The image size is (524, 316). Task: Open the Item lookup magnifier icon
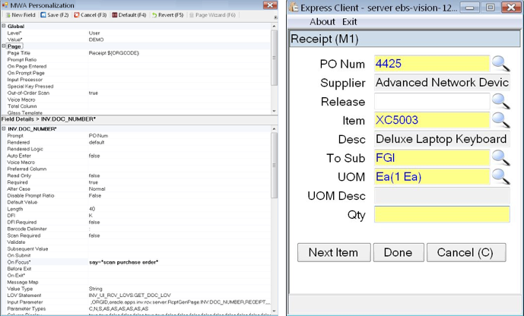(x=500, y=120)
